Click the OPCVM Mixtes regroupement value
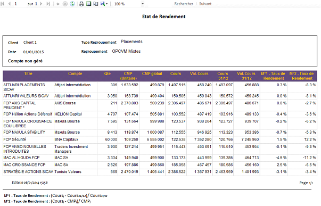 click(126, 51)
